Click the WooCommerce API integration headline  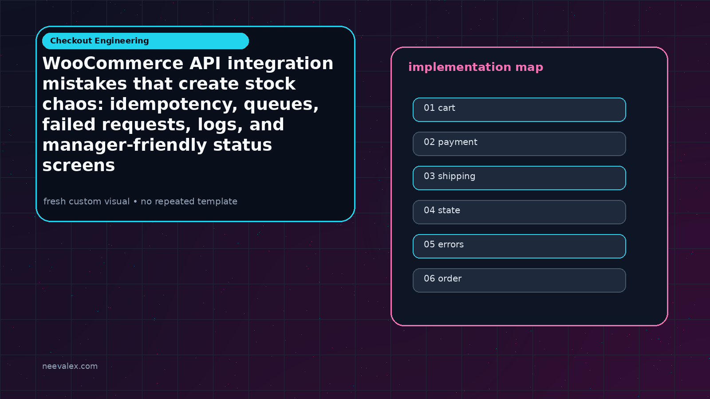[x=188, y=114]
